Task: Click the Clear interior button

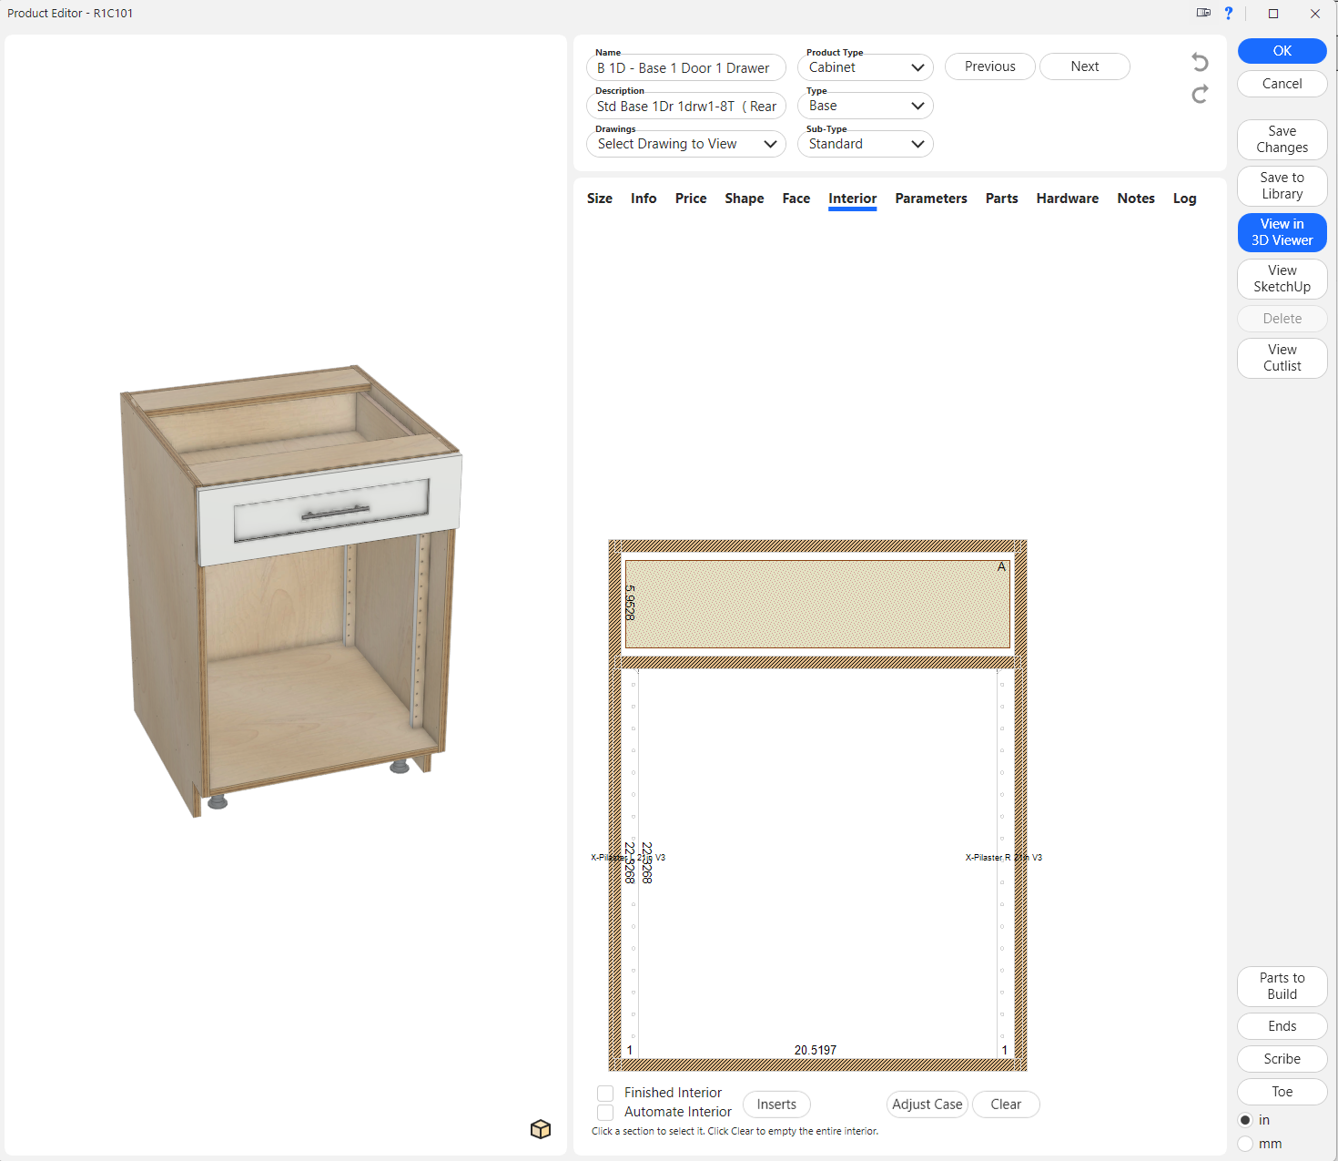Action: [x=1006, y=1105]
